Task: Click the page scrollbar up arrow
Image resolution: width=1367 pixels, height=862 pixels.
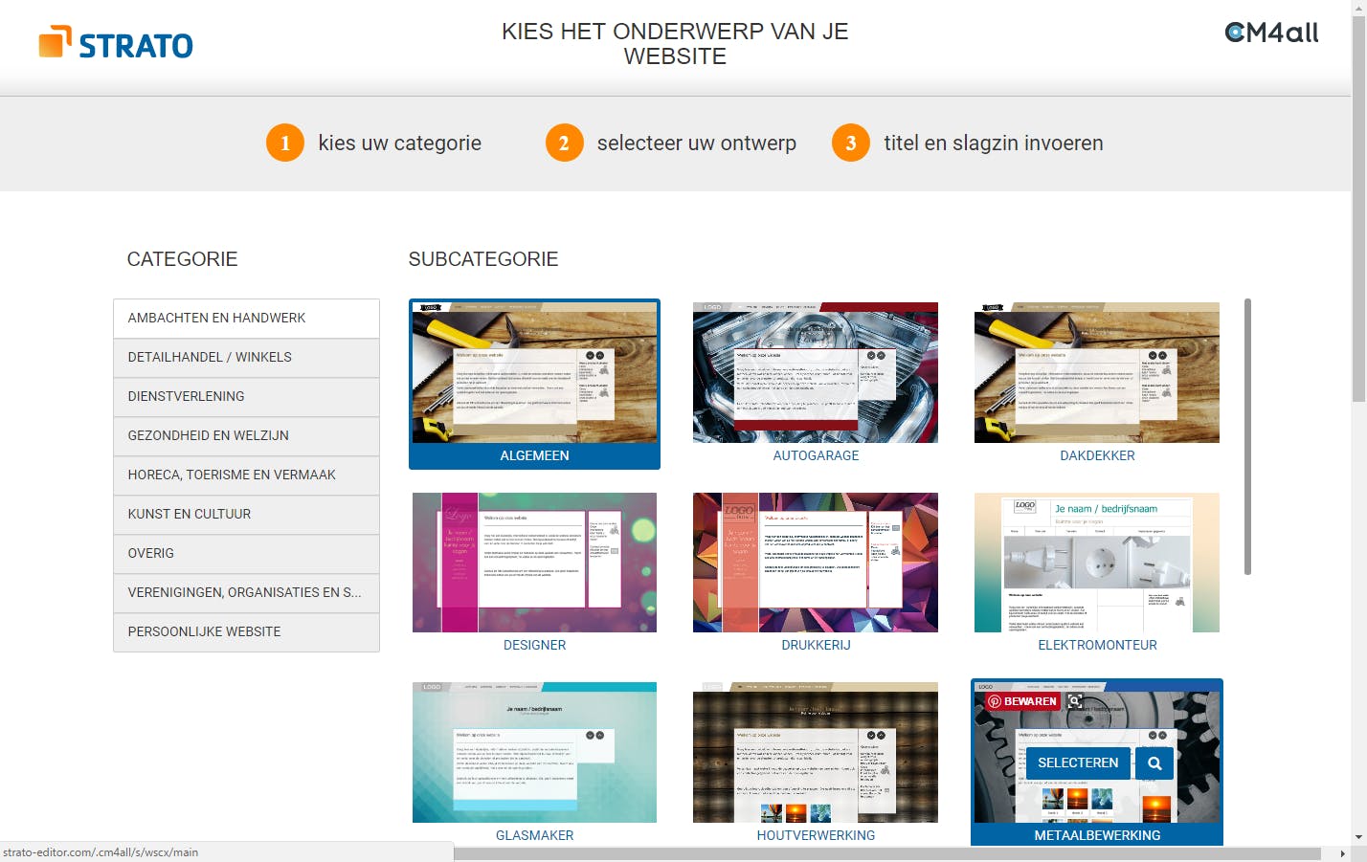Action: [1359, 8]
